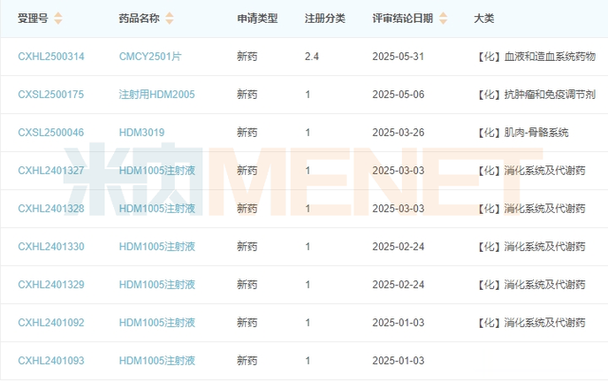
Task: Open HDM1005注射液 in row CXHL2401328
Action: pyautogui.click(x=157, y=209)
